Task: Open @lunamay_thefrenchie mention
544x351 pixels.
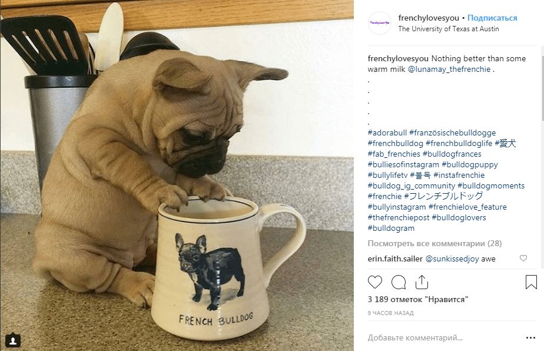Action: tap(449, 69)
